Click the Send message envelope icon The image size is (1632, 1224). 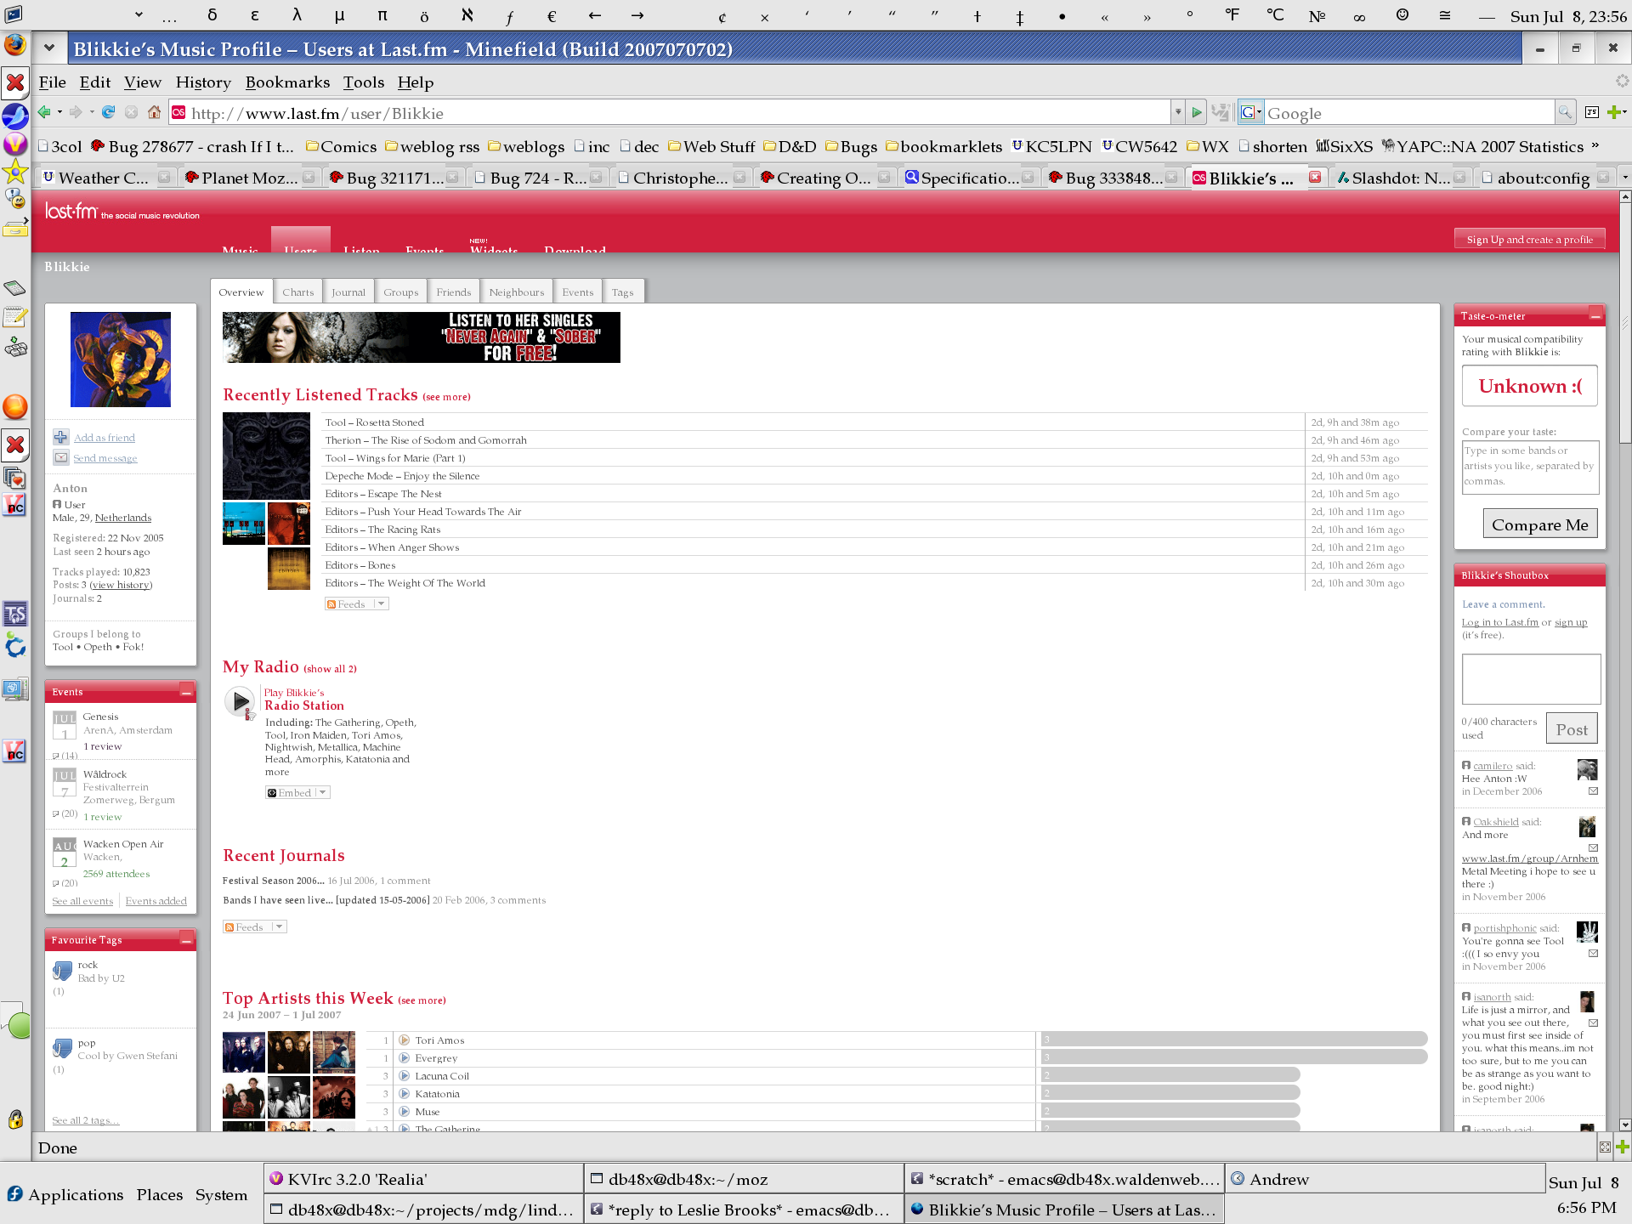(61, 457)
